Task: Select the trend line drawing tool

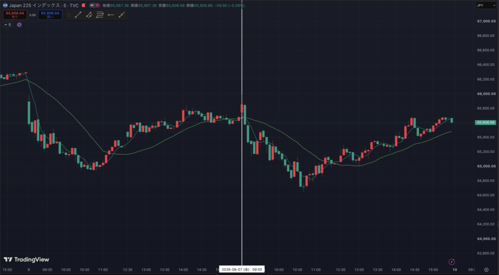Action: click(78, 15)
